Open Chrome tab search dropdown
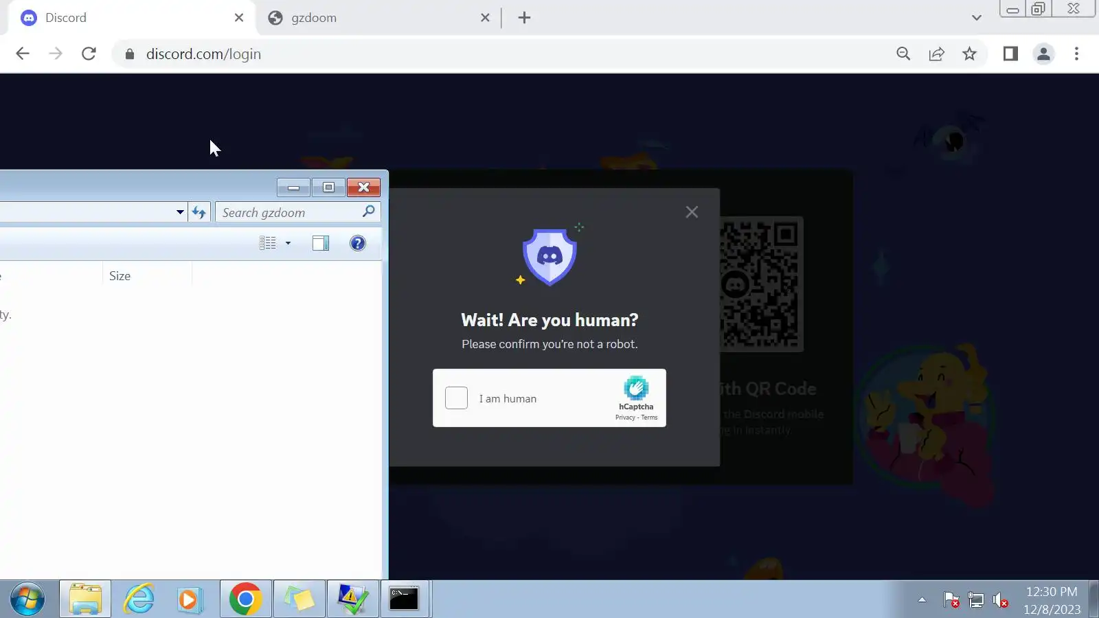 pyautogui.click(x=977, y=18)
